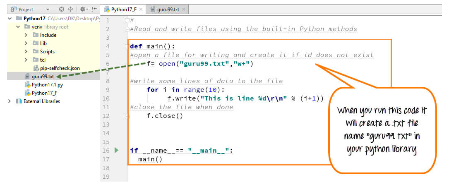Expand the Lib folder

click(26, 43)
